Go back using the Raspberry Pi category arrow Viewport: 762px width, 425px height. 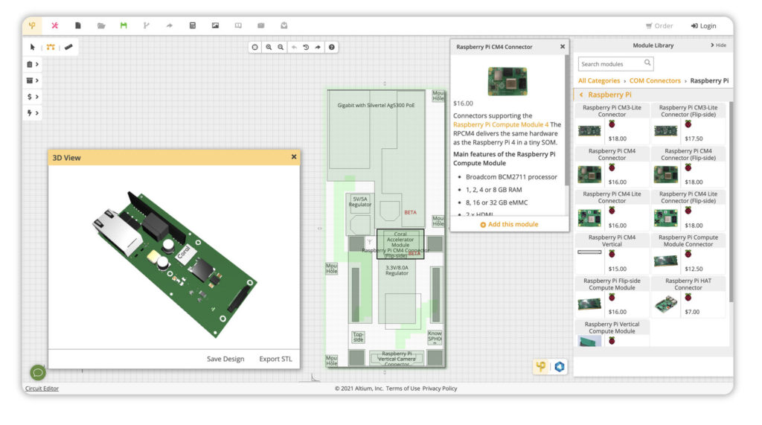581,95
